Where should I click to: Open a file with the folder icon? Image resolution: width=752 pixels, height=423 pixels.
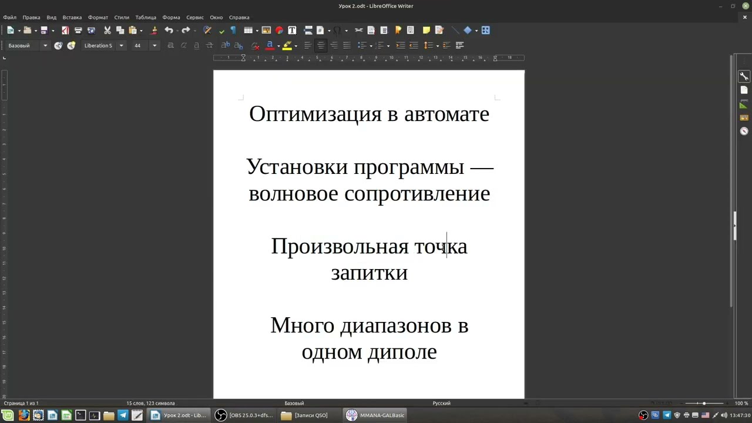point(27,30)
